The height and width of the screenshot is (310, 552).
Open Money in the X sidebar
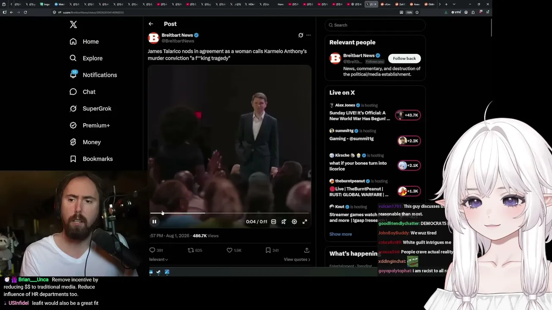[85, 142]
